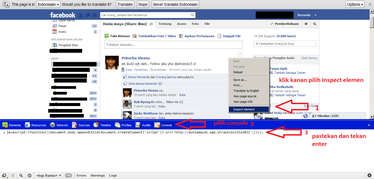This screenshot has width=374, height=179.
Task: Open devtools settings gear
Action: 369,175
